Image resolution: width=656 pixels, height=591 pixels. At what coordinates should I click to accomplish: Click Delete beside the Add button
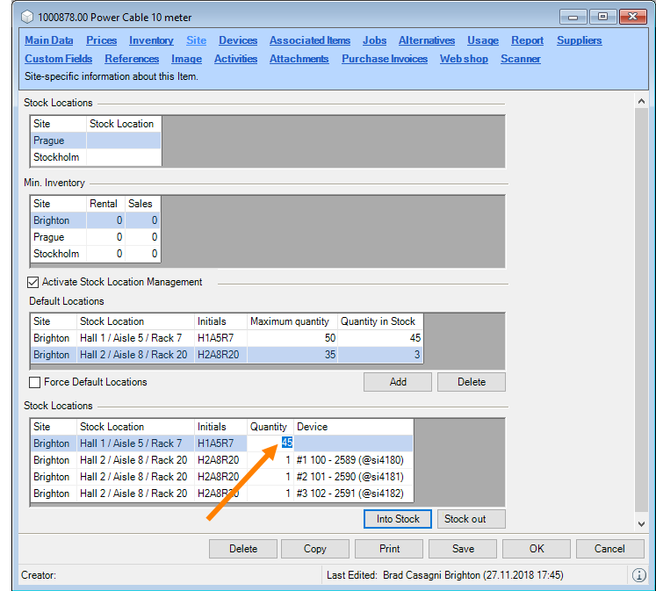coord(472,382)
